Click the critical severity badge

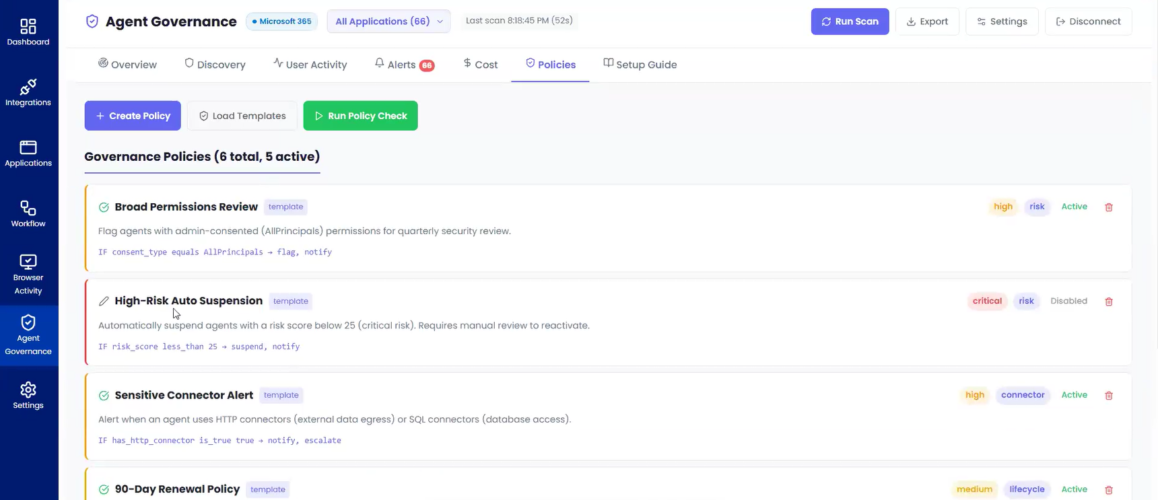(x=987, y=301)
